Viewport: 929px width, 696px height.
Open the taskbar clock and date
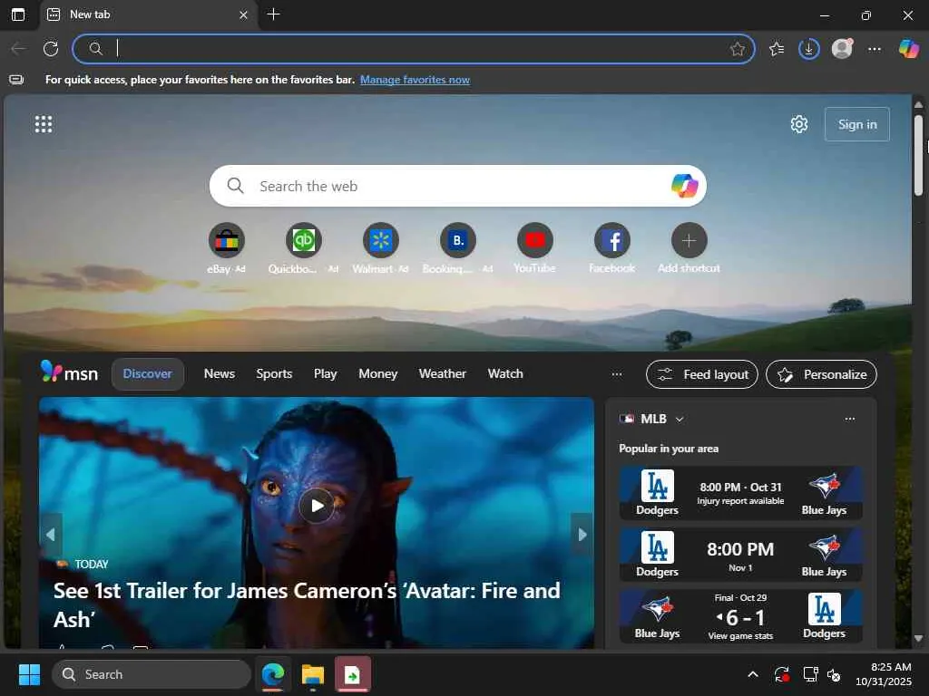coord(884,674)
